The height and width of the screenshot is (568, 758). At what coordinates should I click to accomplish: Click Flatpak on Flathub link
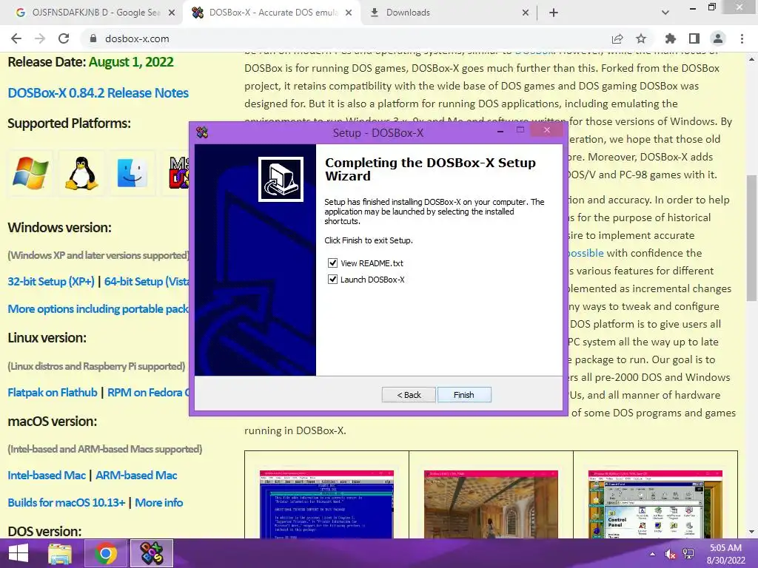pyautogui.click(x=53, y=393)
